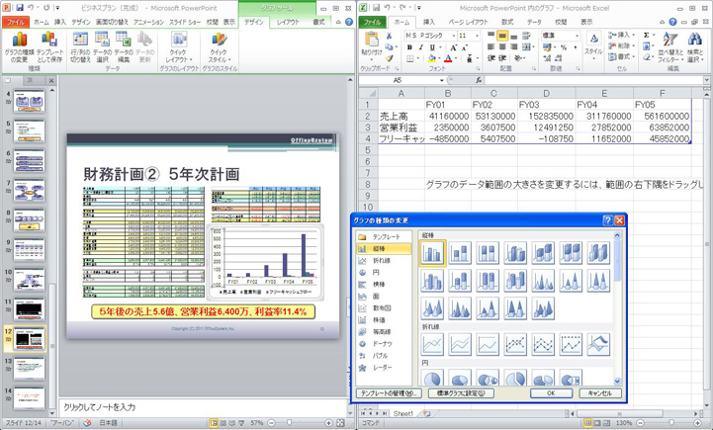713x430 pixels.
Task: Choose the first 折れ線 line chart thumbnail
Action: pos(432,344)
